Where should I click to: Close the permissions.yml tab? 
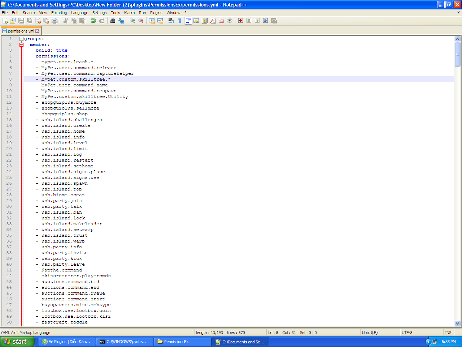[37, 31]
